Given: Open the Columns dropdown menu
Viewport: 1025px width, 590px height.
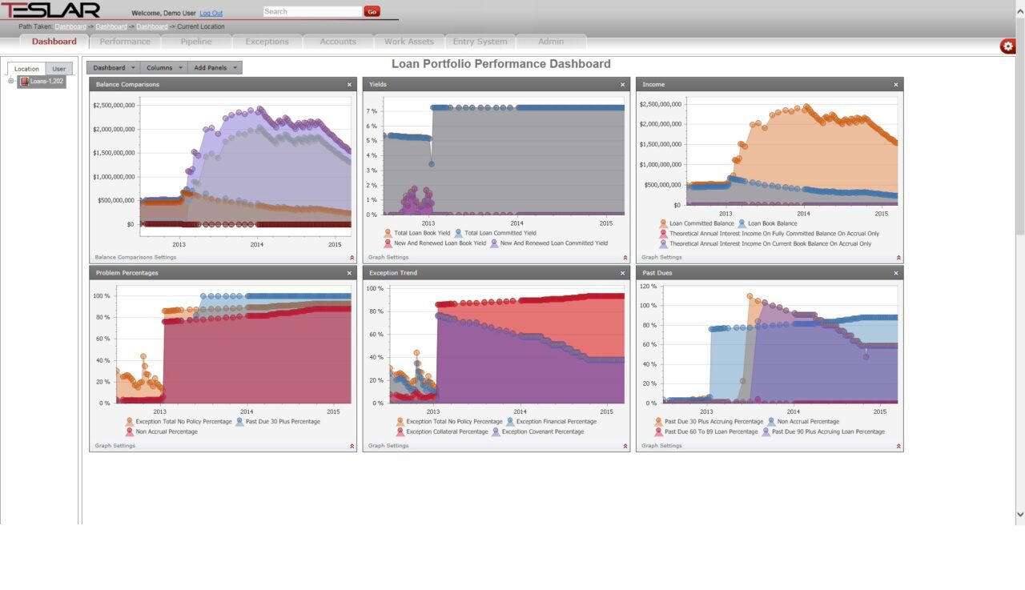Looking at the screenshot, I should click(x=165, y=68).
